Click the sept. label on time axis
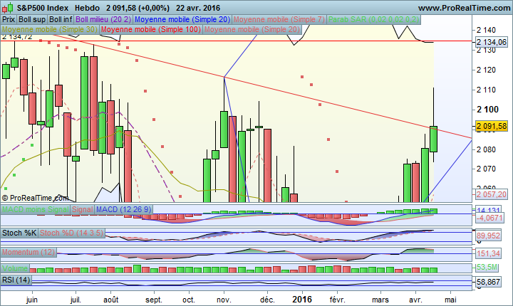 point(154,300)
